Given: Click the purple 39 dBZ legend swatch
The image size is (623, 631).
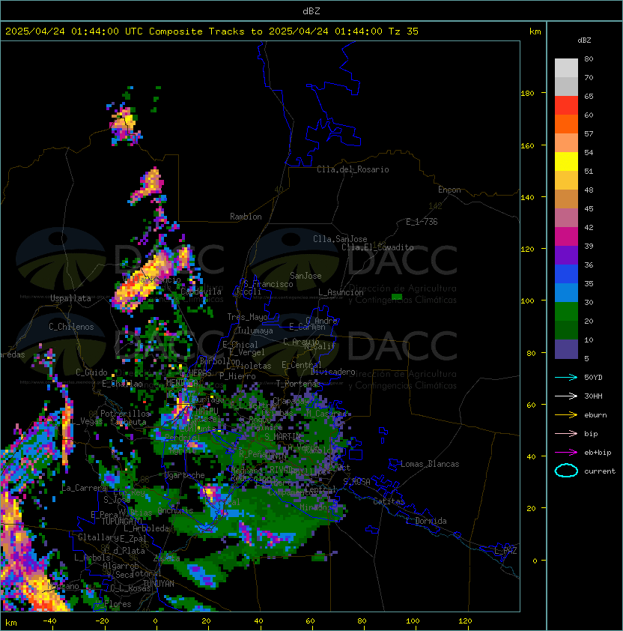Looking at the screenshot, I should (x=566, y=255).
